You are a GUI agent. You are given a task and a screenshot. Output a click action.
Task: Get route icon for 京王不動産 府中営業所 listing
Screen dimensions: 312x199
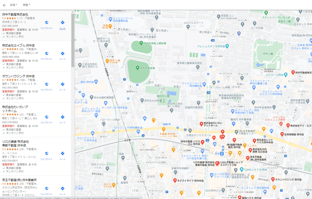point(62,188)
